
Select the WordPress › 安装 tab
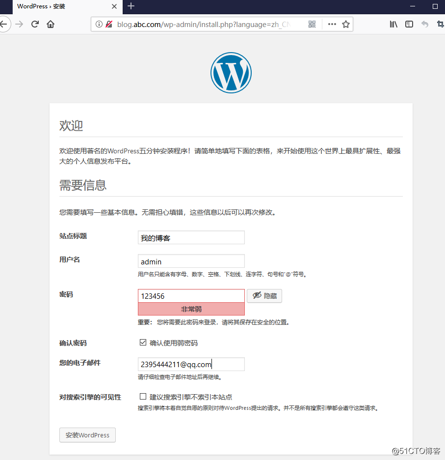click(67, 7)
